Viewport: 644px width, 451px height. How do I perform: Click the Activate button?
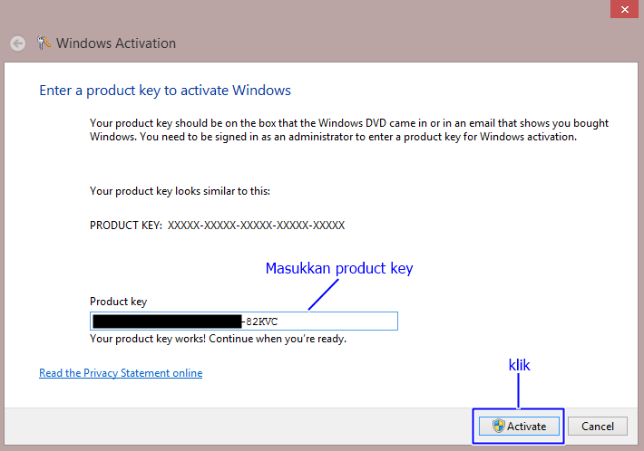[x=519, y=426]
